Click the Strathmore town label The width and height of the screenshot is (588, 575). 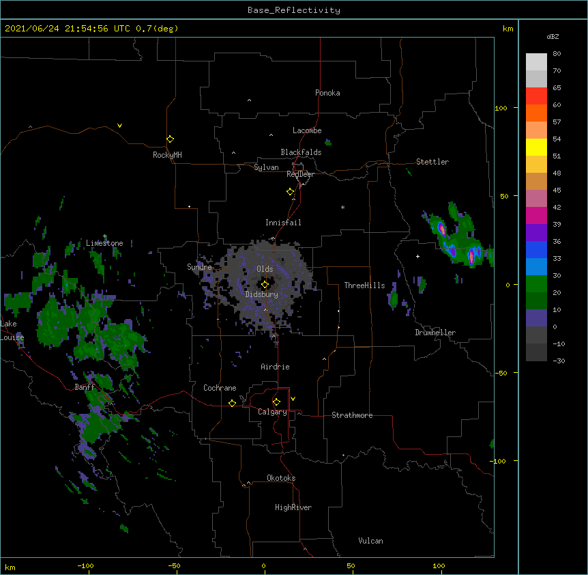pyautogui.click(x=352, y=415)
